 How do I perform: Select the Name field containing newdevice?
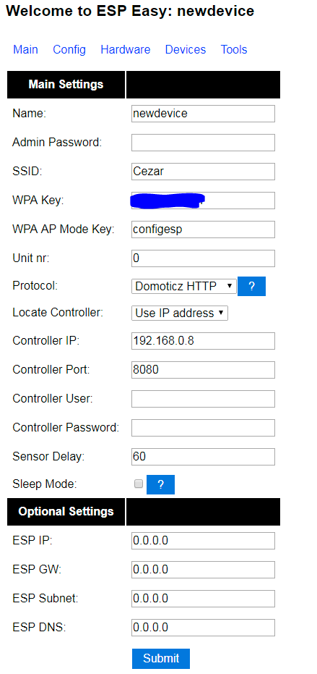pyautogui.click(x=203, y=114)
